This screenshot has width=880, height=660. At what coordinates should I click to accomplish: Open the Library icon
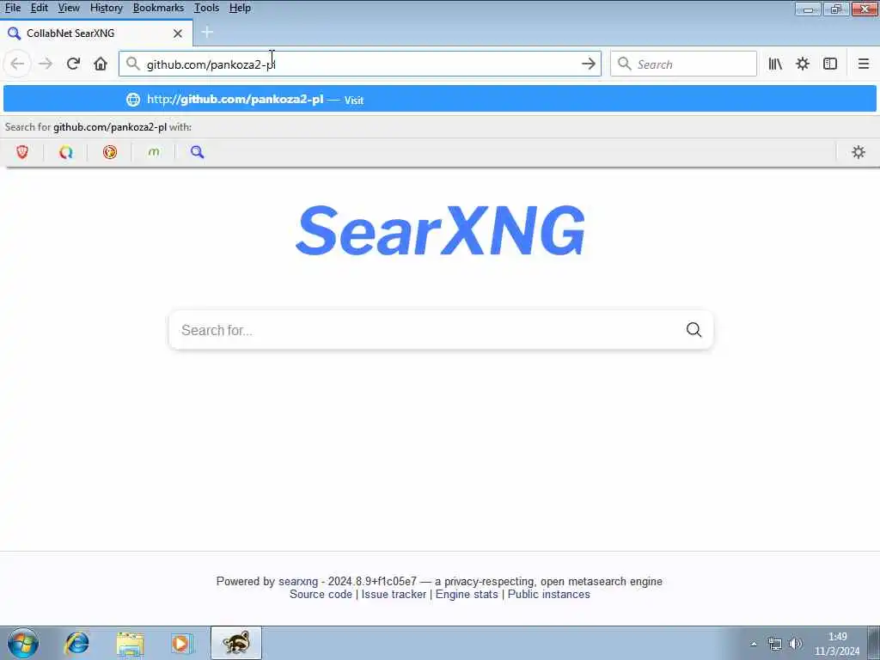[775, 64]
